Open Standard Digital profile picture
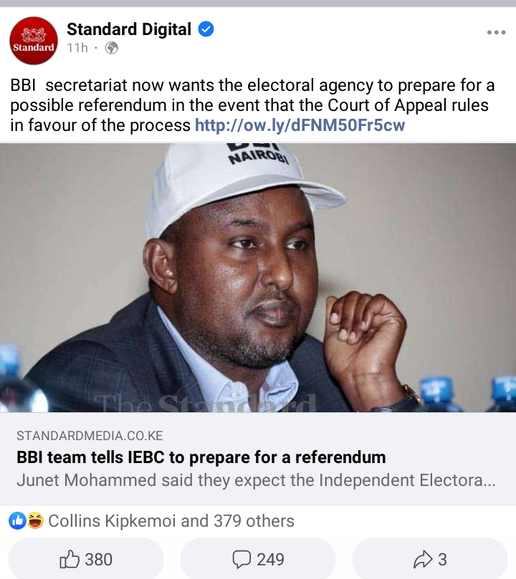The height and width of the screenshot is (579, 516). click(x=34, y=41)
